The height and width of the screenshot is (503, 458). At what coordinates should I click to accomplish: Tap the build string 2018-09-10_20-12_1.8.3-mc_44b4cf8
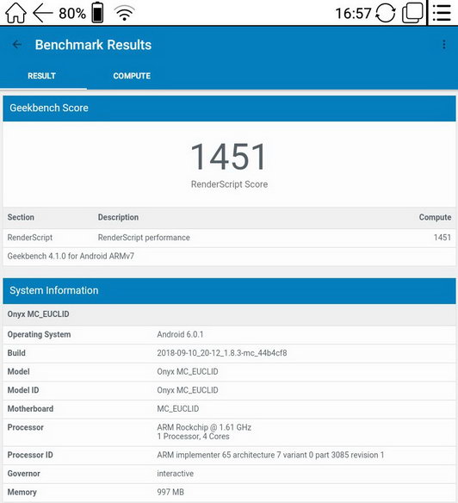[222, 353]
